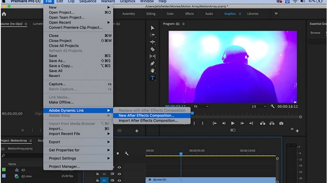
Task: Go to In point in Program monitor
Action: (x=214, y=123)
